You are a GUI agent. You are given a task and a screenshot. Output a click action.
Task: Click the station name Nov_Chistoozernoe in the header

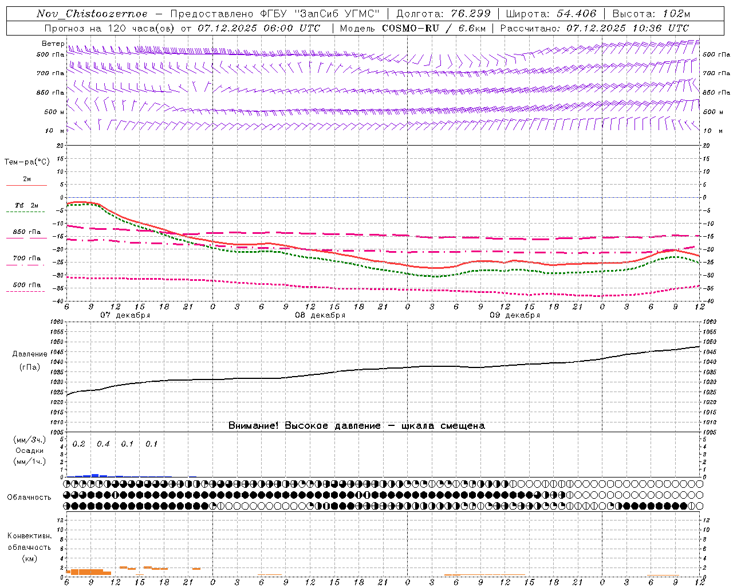pyautogui.click(x=92, y=14)
